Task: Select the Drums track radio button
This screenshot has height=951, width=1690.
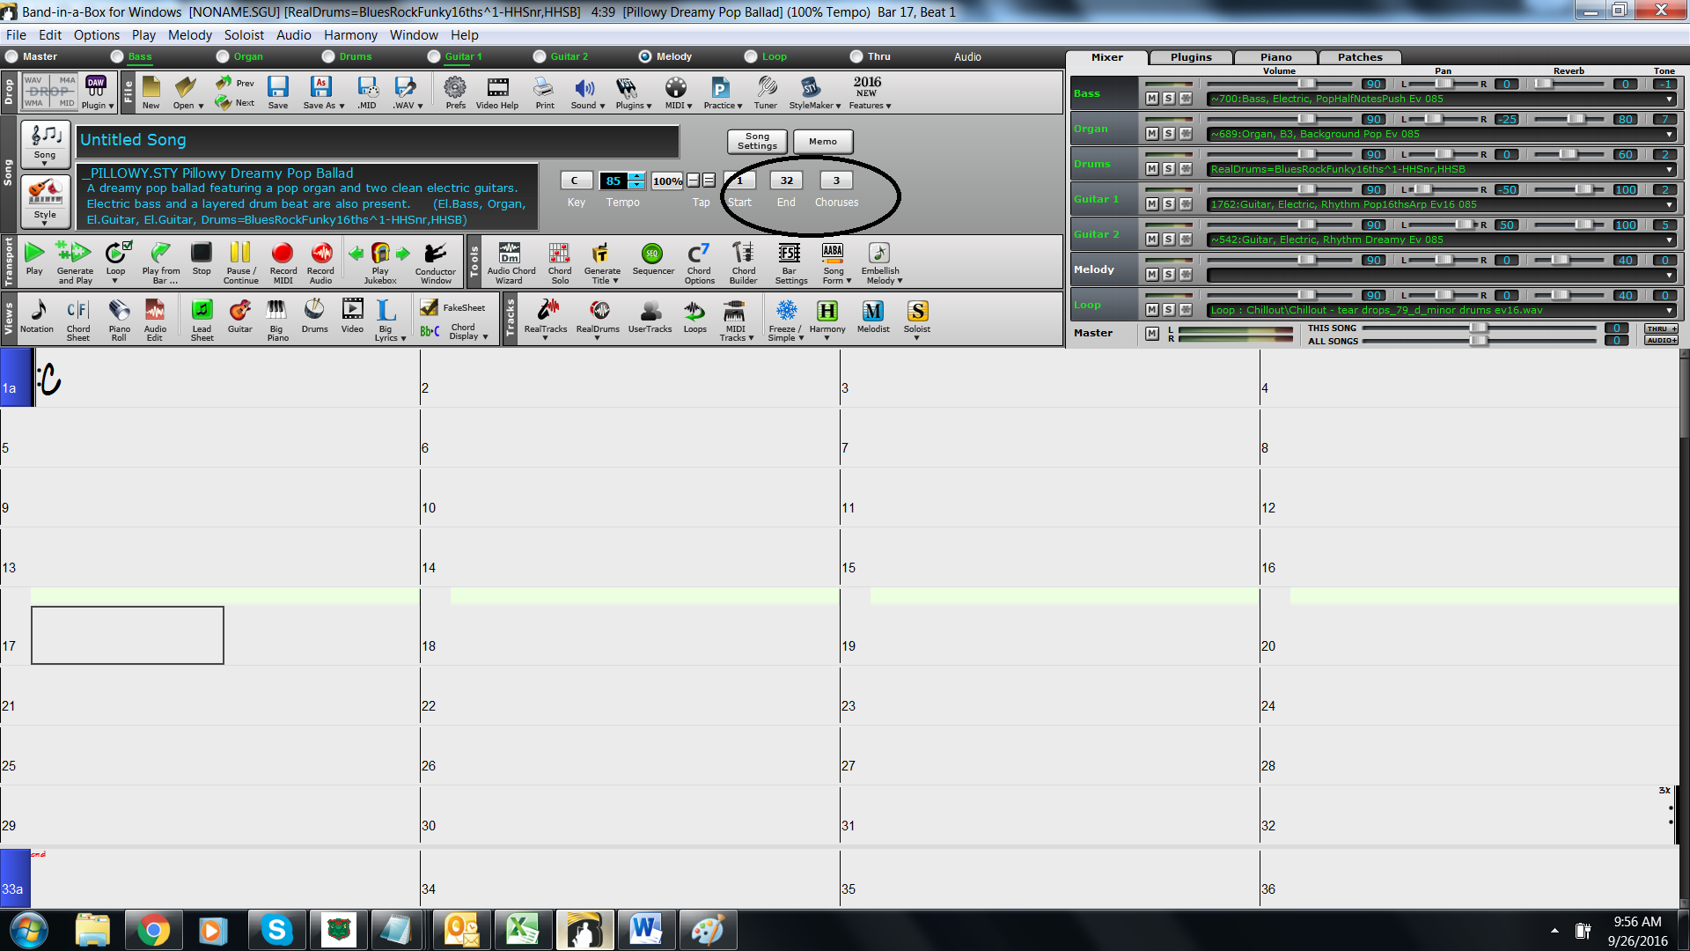Action: [x=328, y=56]
